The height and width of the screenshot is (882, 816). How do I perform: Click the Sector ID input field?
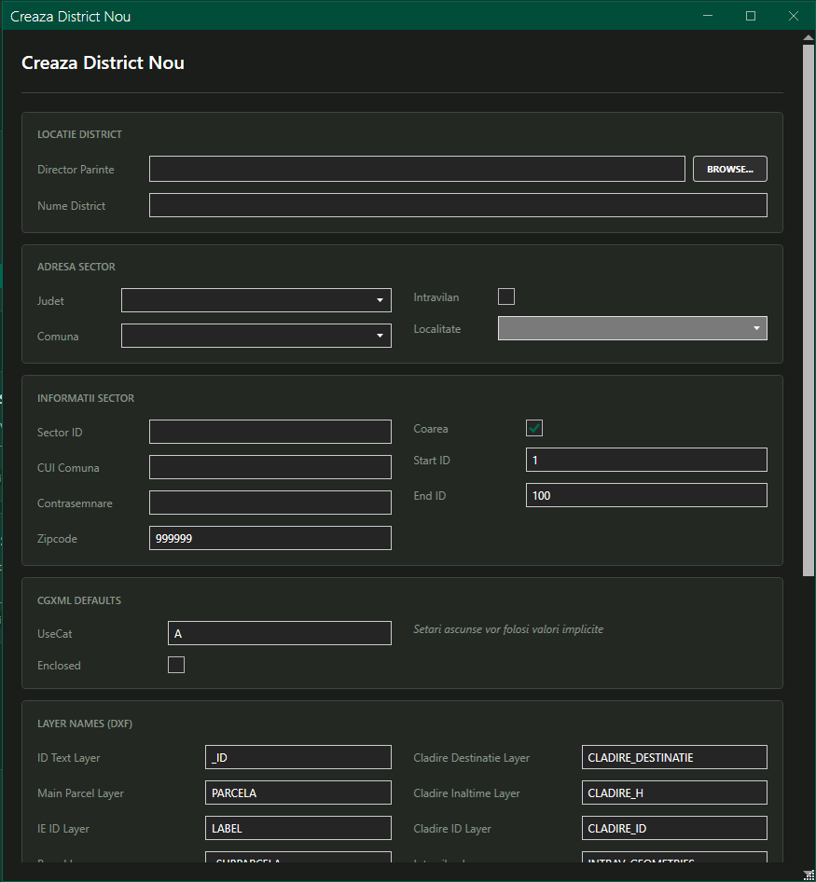coord(270,432)
